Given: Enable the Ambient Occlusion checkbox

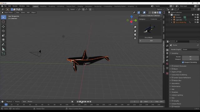Looking at the screenshot, I should pyautogui.click(x=172, y=66).
